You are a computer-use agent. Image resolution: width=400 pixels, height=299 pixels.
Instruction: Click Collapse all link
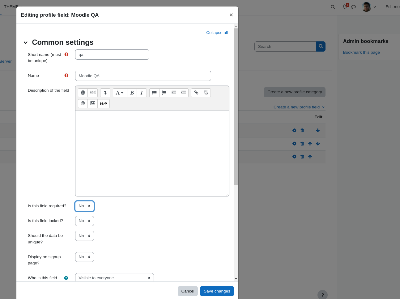[217, 33]
